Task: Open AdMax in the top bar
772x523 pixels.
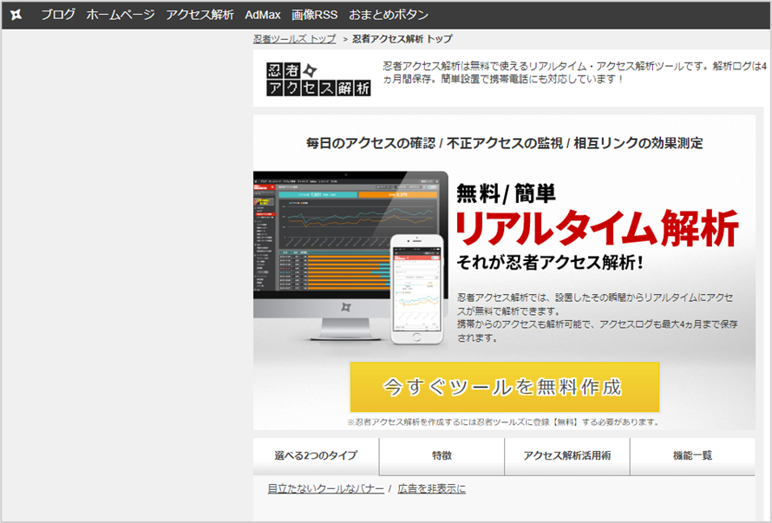Action: [x=263, y=15]
